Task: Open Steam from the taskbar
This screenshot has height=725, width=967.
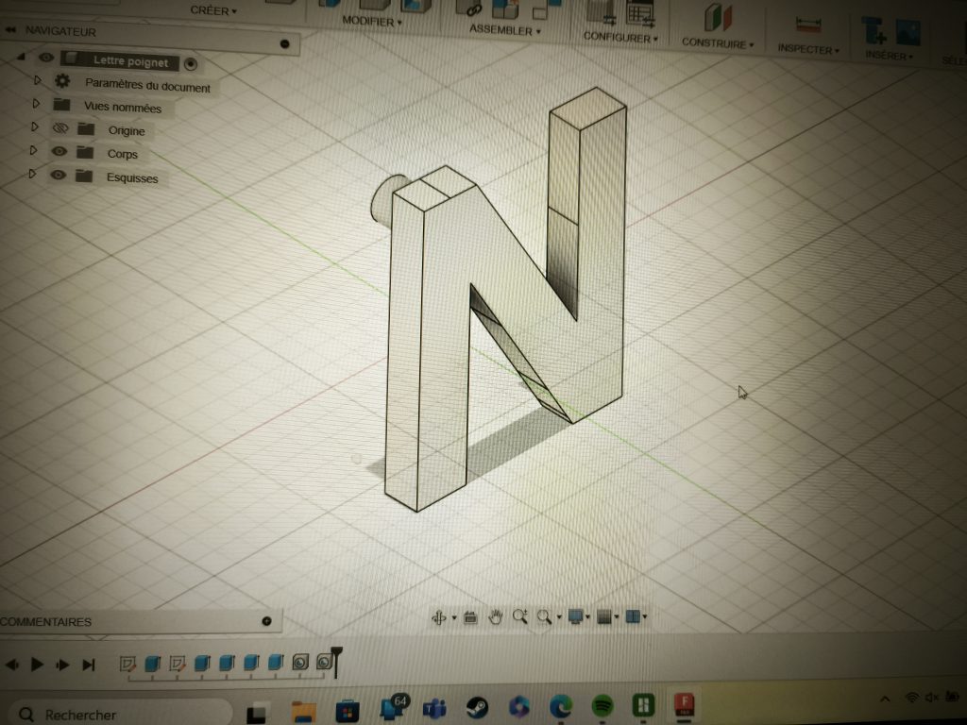Action: coord(477,708)
